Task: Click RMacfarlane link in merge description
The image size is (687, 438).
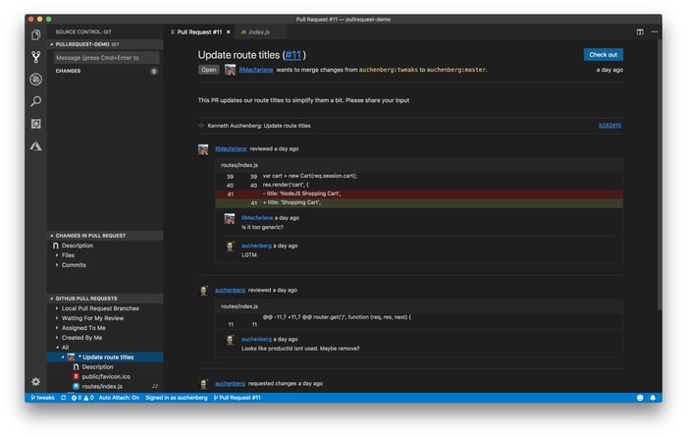Action: 256,70
